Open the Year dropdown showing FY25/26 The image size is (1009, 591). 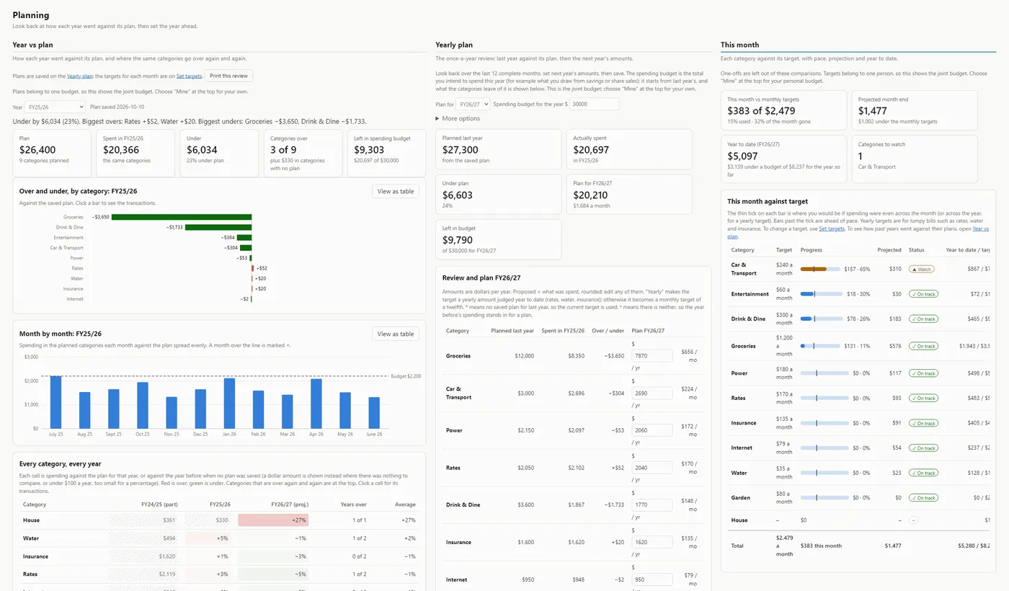(x=55, y=107)
